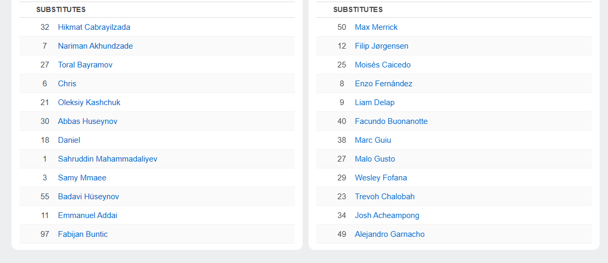The height and width of the screenshot is (263, 608).
Task: Open Sahruddin Mahammadaliyev's profile link
Action: [x=107, y=159]
